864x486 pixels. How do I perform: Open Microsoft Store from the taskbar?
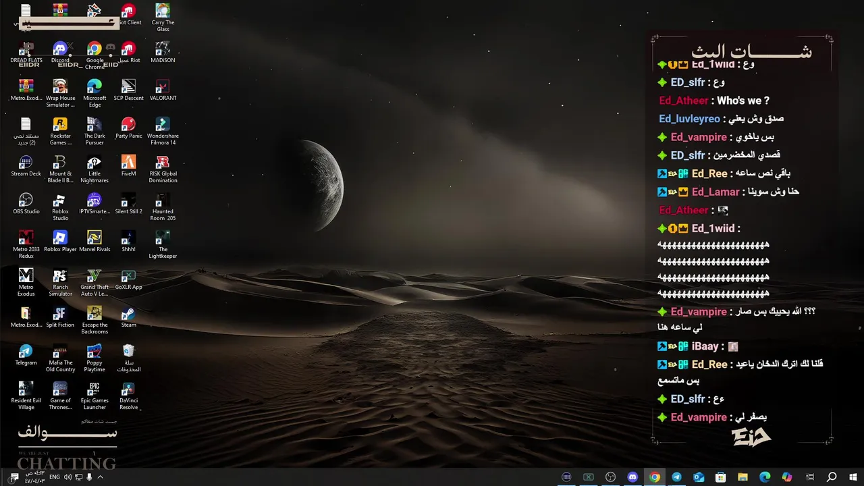tap(721, 477)
